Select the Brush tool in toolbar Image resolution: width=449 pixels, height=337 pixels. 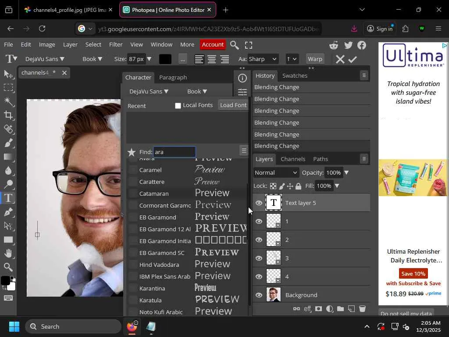8,143
